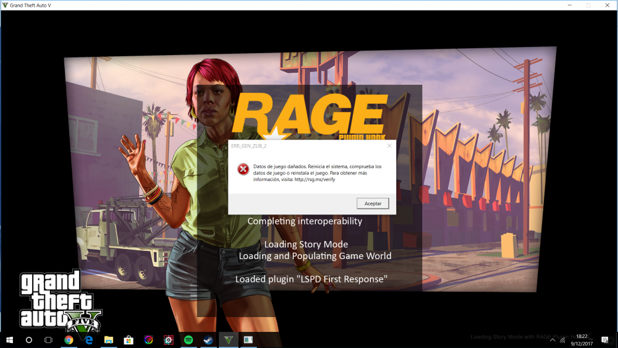Open Microsoft Store from taskbar
618x348 pixels.
point(129,340)
